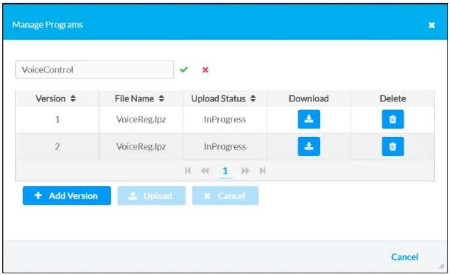This screenshot has height=275, width=450.
Task: Delete version 1 of VoiceReg.lpz
Action: pyautogui.click(x=393, y=119)
